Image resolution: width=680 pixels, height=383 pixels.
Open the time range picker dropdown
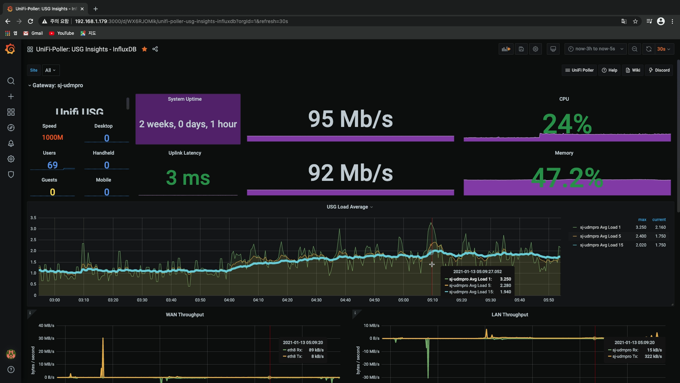point(596,49)
